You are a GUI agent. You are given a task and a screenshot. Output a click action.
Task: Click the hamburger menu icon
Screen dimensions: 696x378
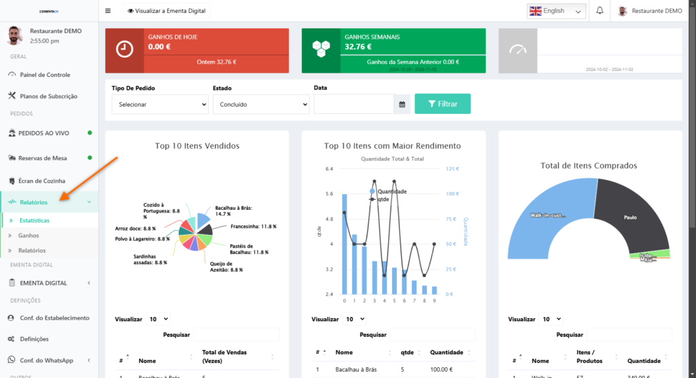point(108,11)
